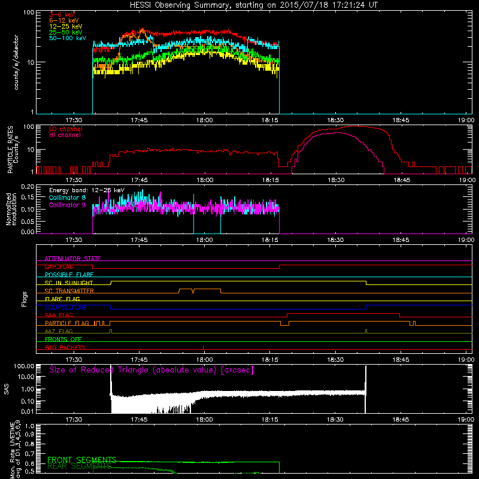Click the 19:00 tick label under SAS panel
The height and width of the screenshot is (479, 479).
pos(466,420)
